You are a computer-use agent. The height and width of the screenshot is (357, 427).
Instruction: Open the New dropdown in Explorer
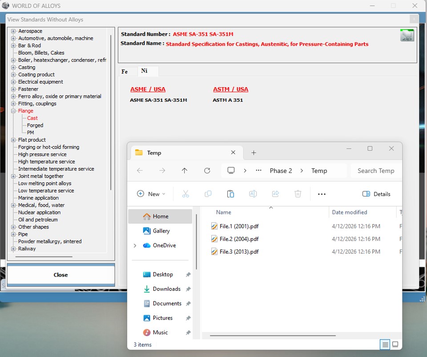(x=151, y=194)
